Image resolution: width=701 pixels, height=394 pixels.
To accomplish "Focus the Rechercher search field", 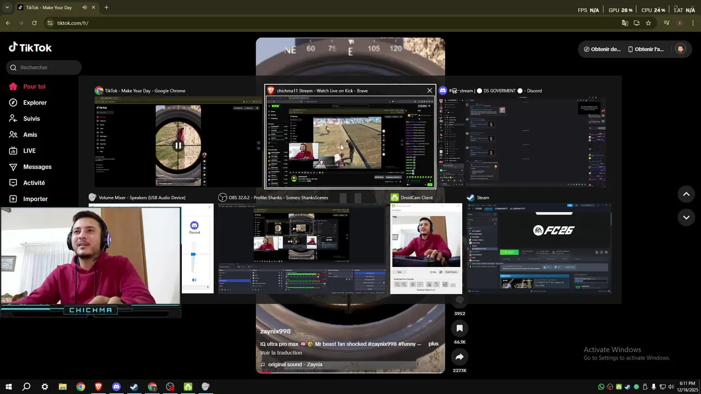I will 44,67.
